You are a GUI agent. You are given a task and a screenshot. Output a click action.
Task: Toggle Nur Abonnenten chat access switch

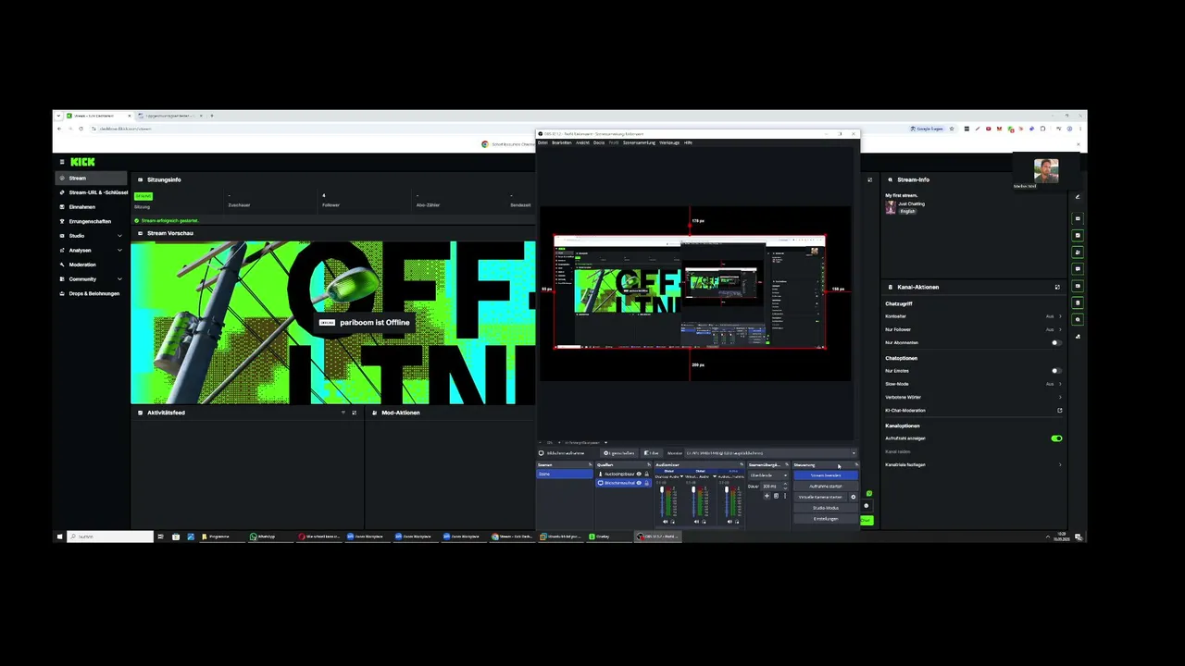pos(1055,342)
